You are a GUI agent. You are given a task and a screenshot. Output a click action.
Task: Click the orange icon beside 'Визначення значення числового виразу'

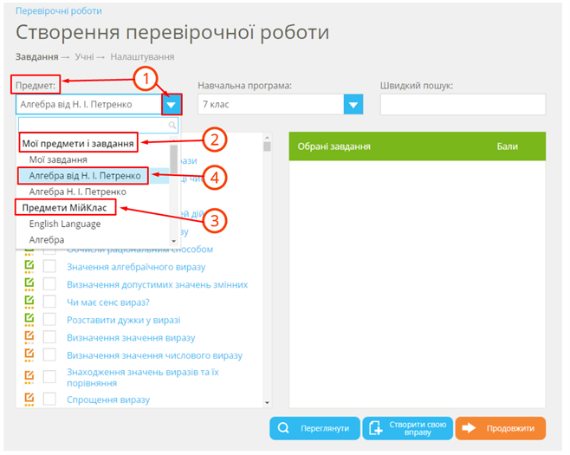(x=29, y=355)
